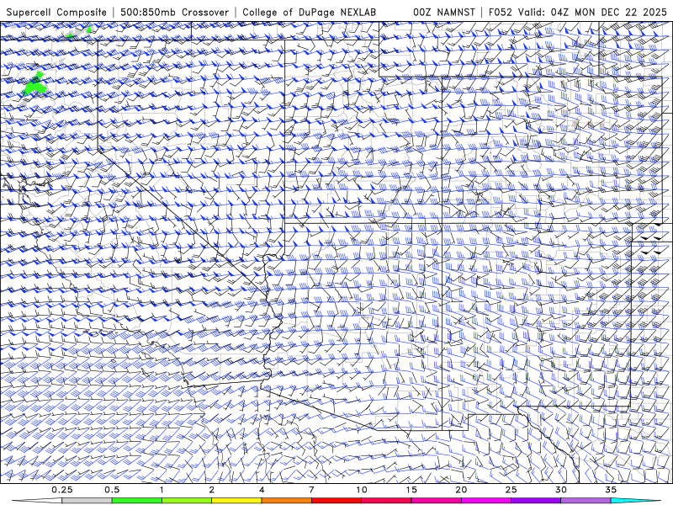This screenshot has width=673, height=505.
Task: Click the legend value "4"
Action: click(x=262, y=490)
